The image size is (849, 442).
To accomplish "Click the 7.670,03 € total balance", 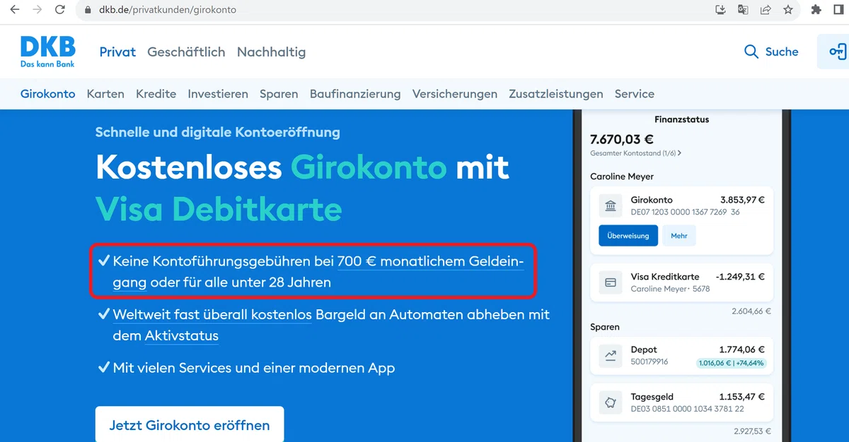I will pyautogui.click(x=622, y=139).
